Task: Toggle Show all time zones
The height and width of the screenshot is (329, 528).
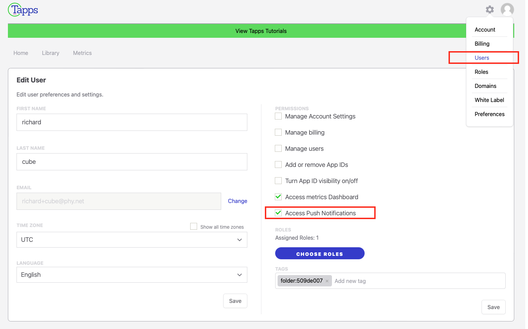Action: click(194, 227)
